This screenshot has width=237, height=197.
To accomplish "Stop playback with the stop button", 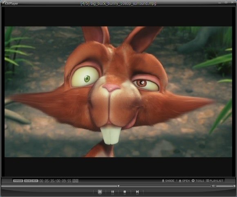I will [125, 192].
